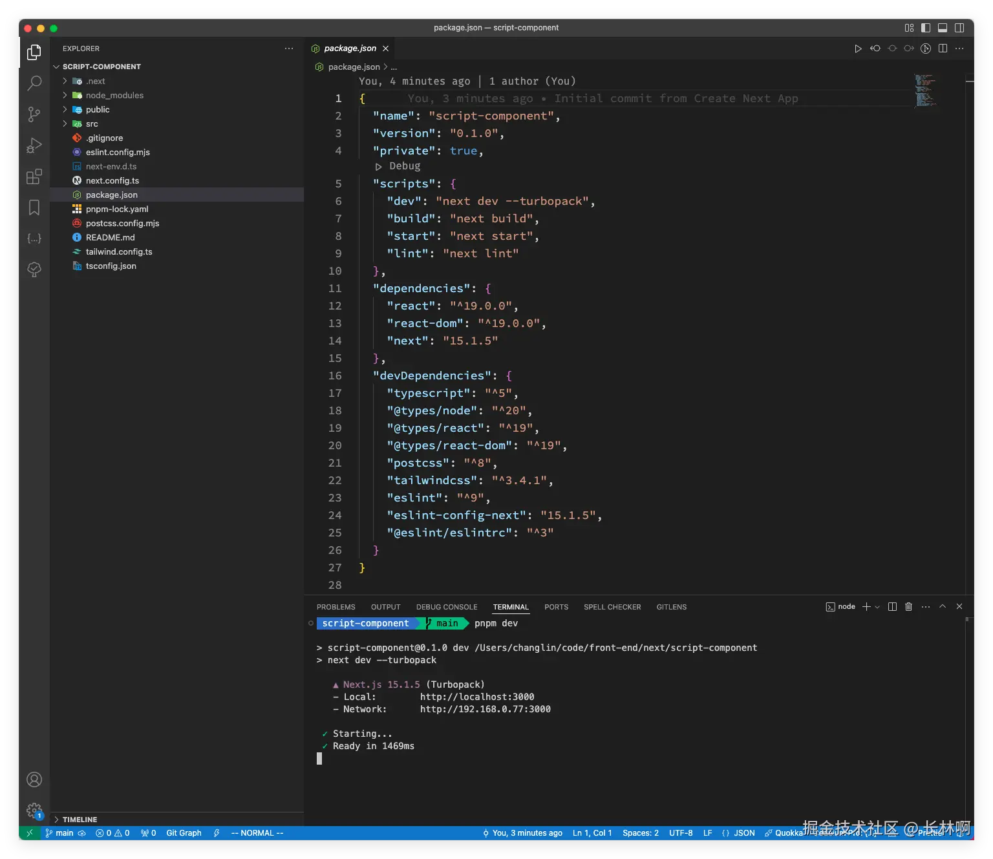Image resolution: width=993 pixels, height=859 pixels.
Task: Open the Source Control view
Action: pyautogui.click(x=34, y=114)
